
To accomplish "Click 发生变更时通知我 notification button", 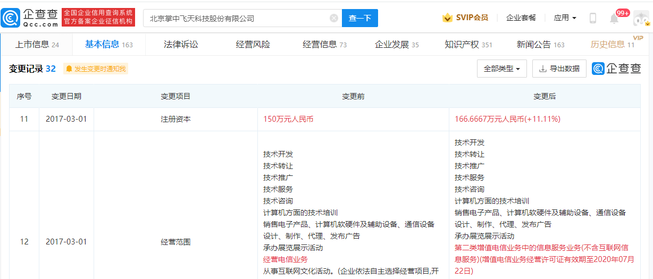I will coord(96,69).
